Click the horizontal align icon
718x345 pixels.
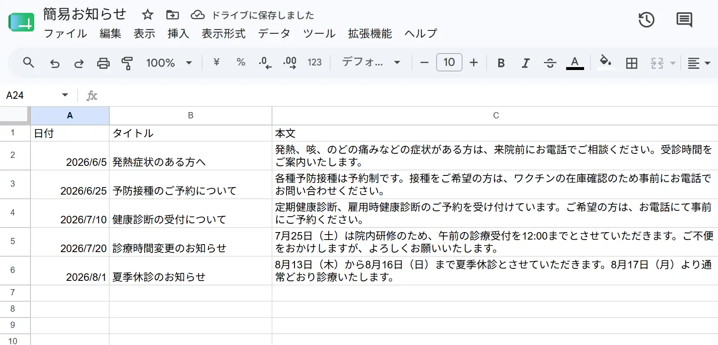pos(693,63)
